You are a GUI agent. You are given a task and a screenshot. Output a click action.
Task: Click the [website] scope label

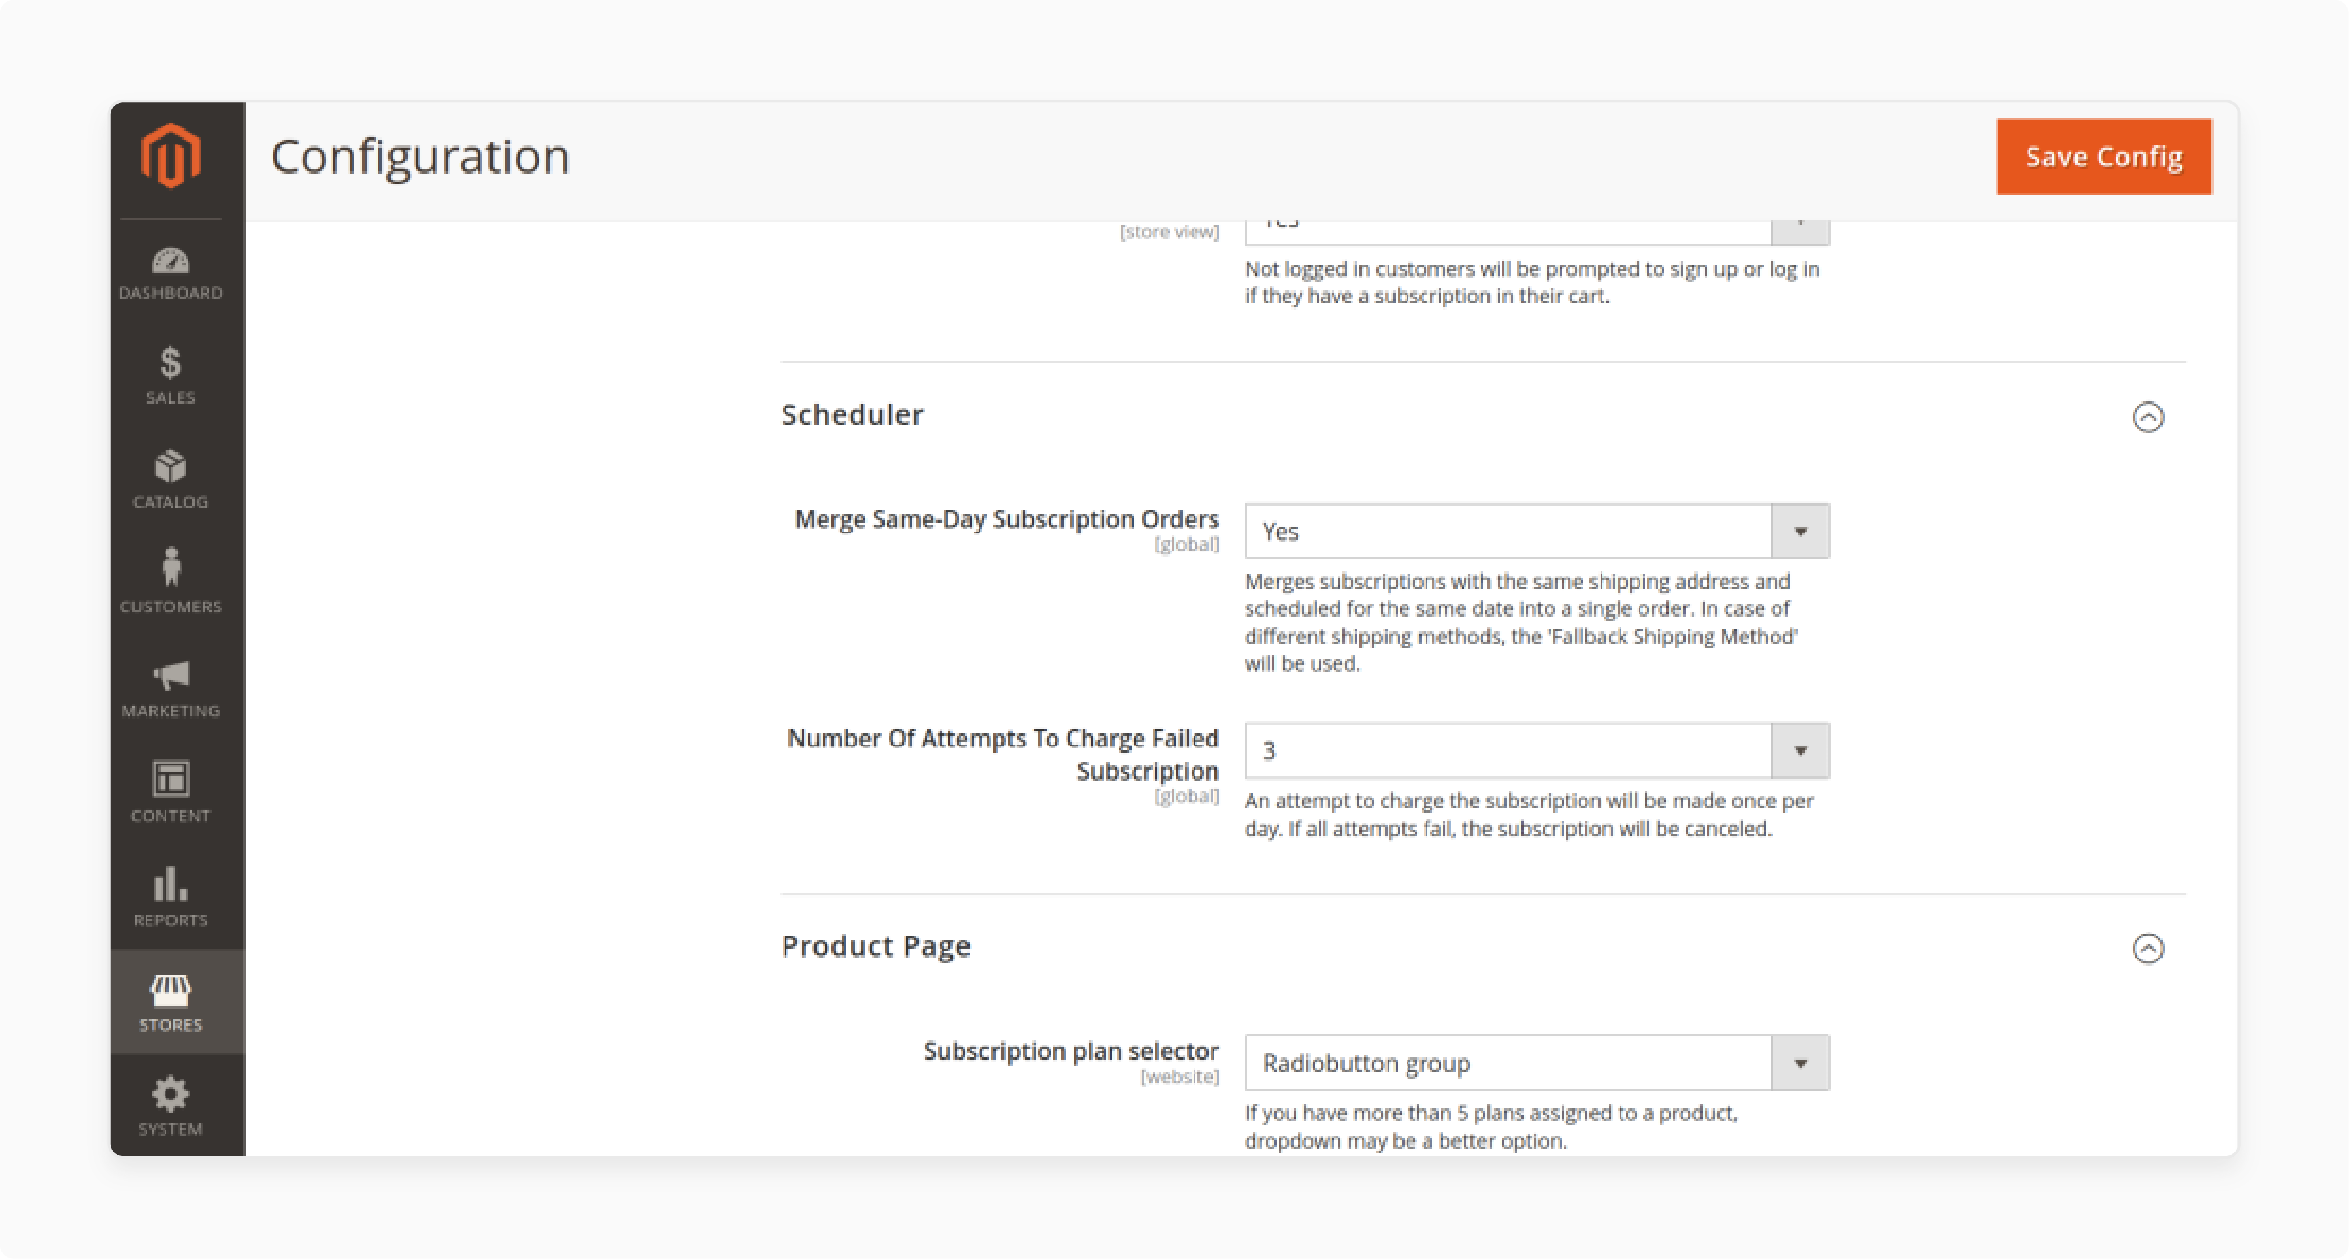pyautogui.click(x=1179, y=1077)
